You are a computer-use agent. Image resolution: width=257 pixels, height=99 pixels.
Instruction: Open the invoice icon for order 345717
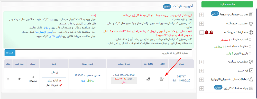(x=162, y=79)
